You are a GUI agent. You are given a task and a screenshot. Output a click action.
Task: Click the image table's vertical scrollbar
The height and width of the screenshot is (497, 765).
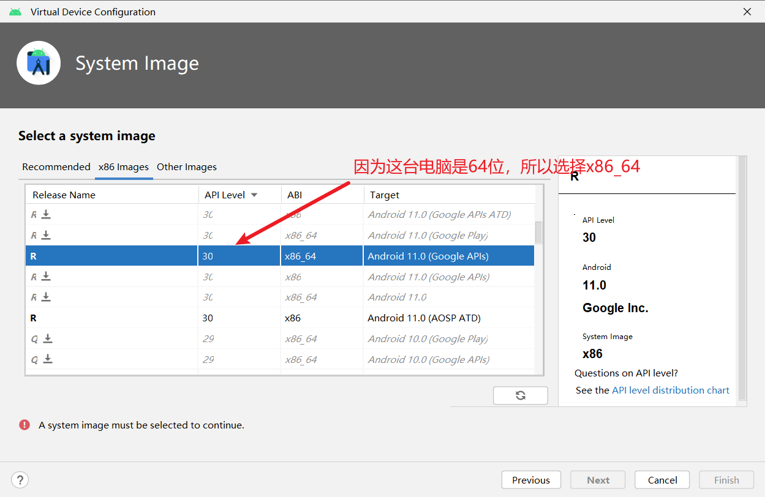[538, 233]
